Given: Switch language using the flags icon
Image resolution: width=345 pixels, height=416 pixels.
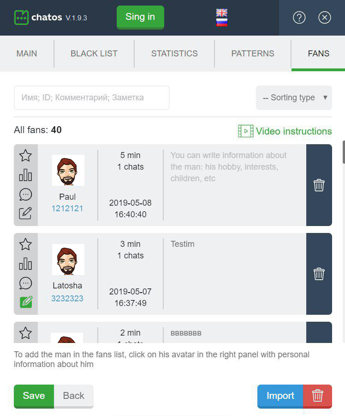Looking at the screenshot, I should click(x=221, y=18).
